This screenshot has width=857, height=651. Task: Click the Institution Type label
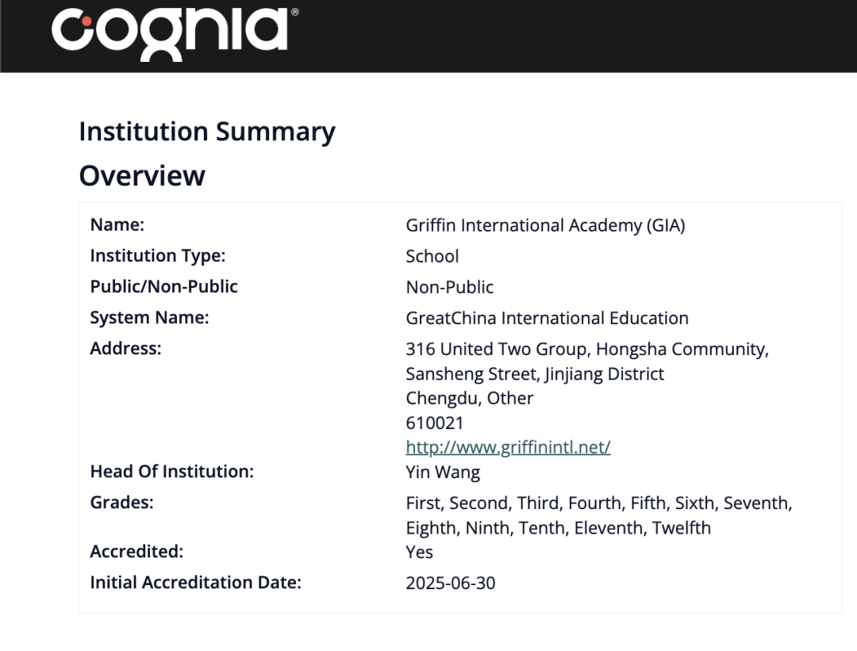pyautogui.click(x=158, y=256)
